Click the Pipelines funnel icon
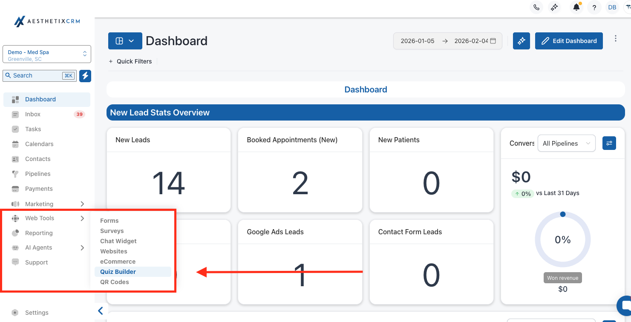631x322 pixels. (15, 174)
